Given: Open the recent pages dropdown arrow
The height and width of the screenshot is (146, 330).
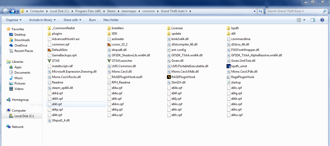Looking at the screenshot, I should [x=18, y=11].
